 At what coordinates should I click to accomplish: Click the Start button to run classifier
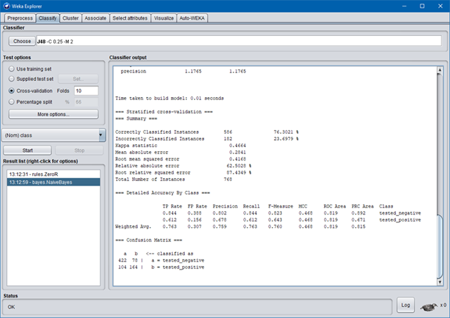pyautogui.click(x=27, y=150)
